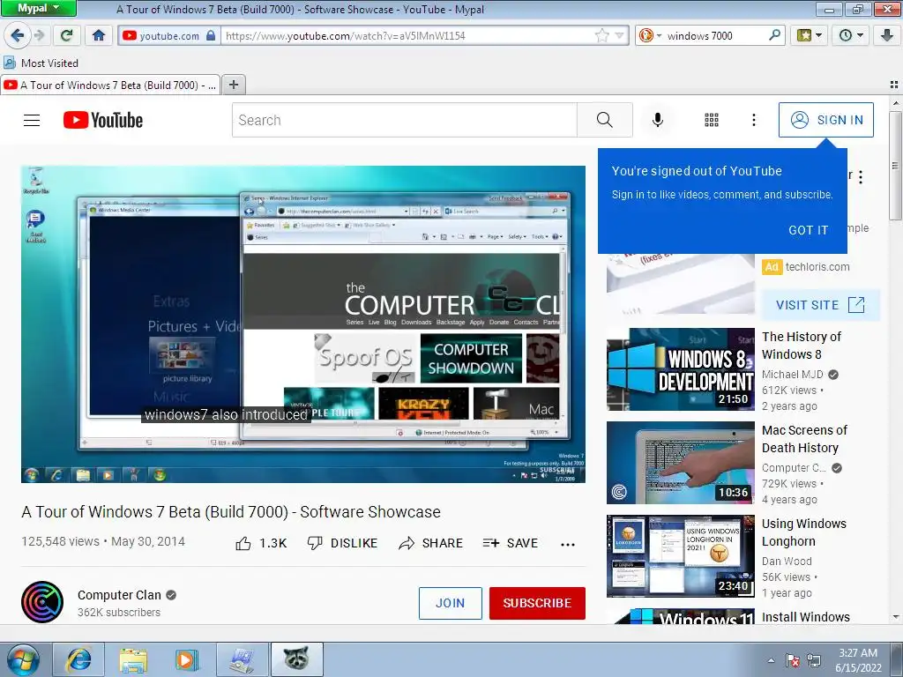Open Windows Start orb
903x677 pixels.
23,659
